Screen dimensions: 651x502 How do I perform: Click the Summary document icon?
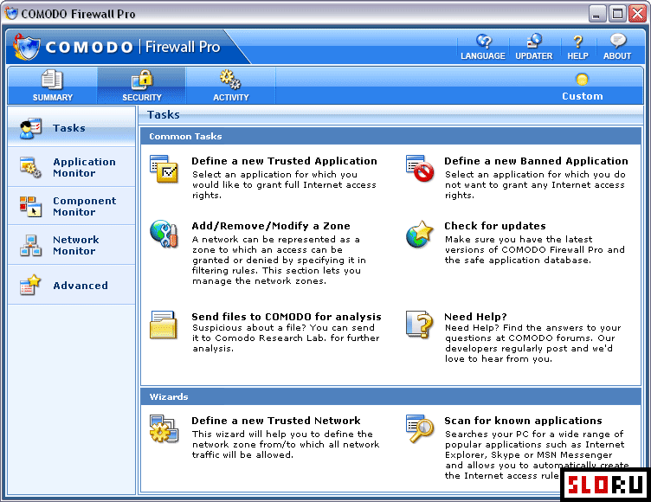point(52,80)
